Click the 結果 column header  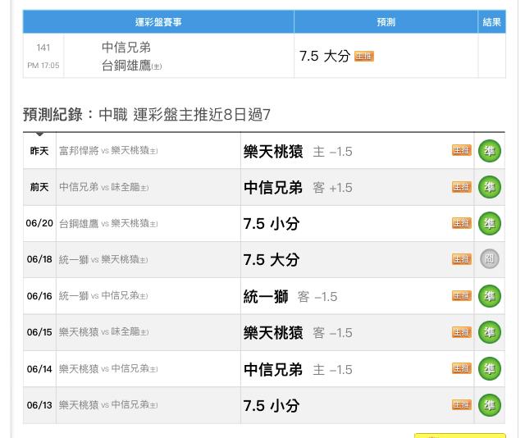coord(492,22)
